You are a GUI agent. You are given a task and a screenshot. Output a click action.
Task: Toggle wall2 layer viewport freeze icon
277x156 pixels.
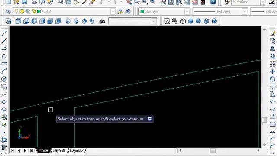28,11
